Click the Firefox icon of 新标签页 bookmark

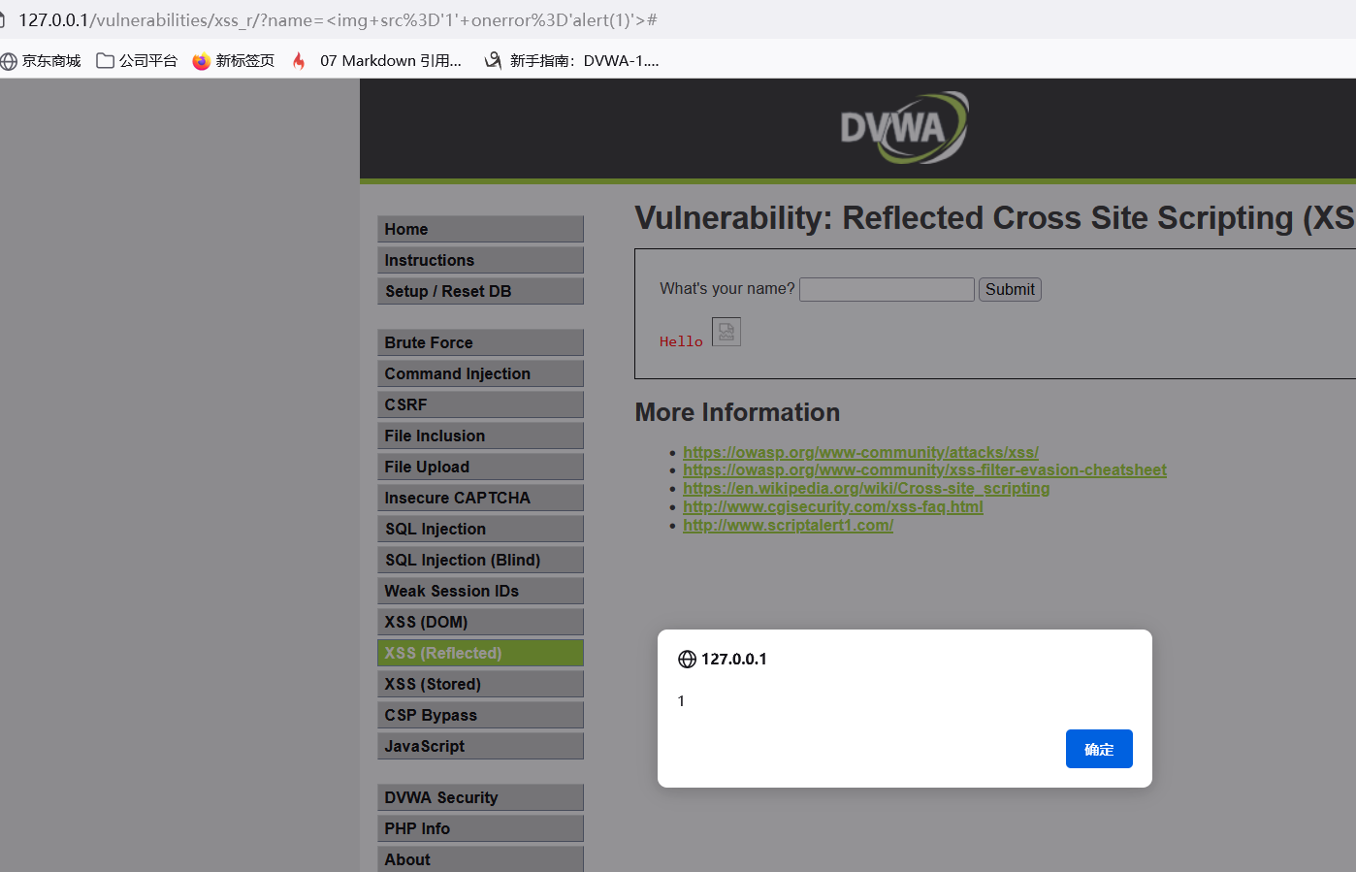201,61
